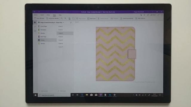This screenshot has height=107, width=191.
Task: Select the Cover 3 page
Action: (x=65, y=33)
